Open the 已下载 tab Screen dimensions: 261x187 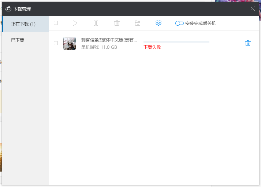coord(25,40)
